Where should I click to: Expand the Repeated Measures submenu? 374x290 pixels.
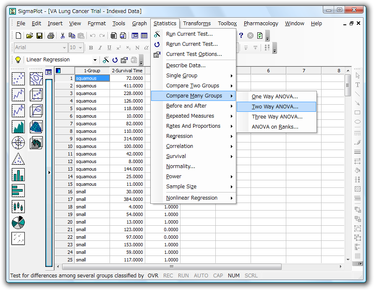point(194,116)
